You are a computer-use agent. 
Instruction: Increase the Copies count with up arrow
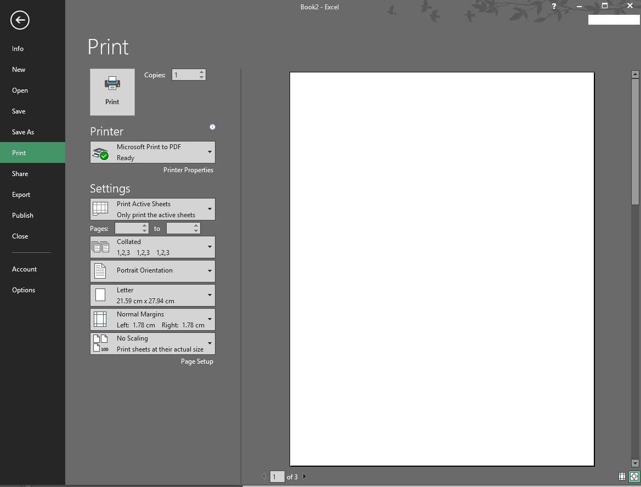pyautogui.click(x=202, y=72)
